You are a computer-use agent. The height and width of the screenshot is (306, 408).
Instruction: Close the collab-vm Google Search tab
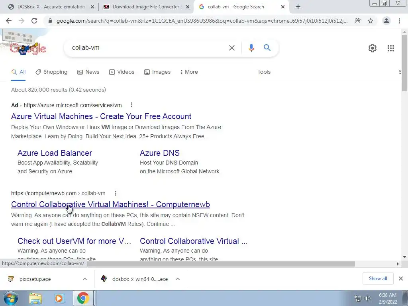tap(283, 7)
